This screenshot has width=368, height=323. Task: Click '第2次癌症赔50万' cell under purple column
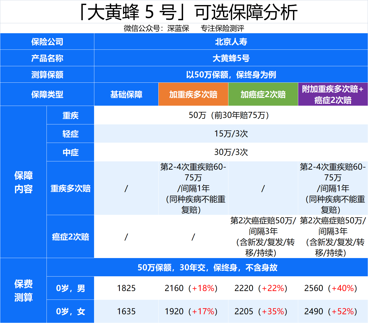point(333,237)
